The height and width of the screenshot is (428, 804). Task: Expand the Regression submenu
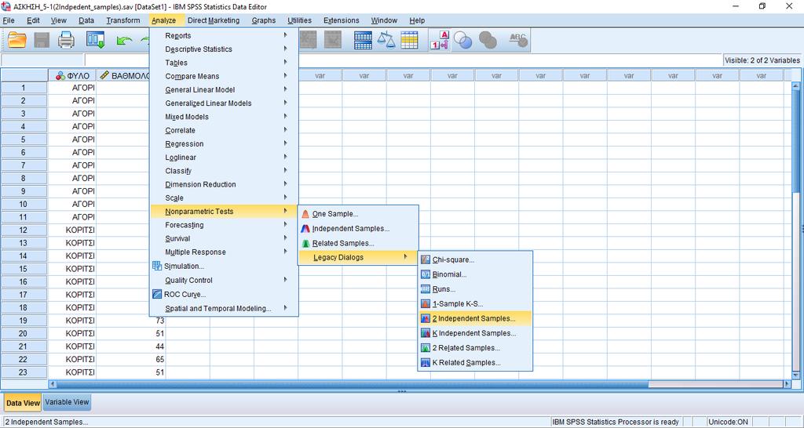(x=224, y=144)
